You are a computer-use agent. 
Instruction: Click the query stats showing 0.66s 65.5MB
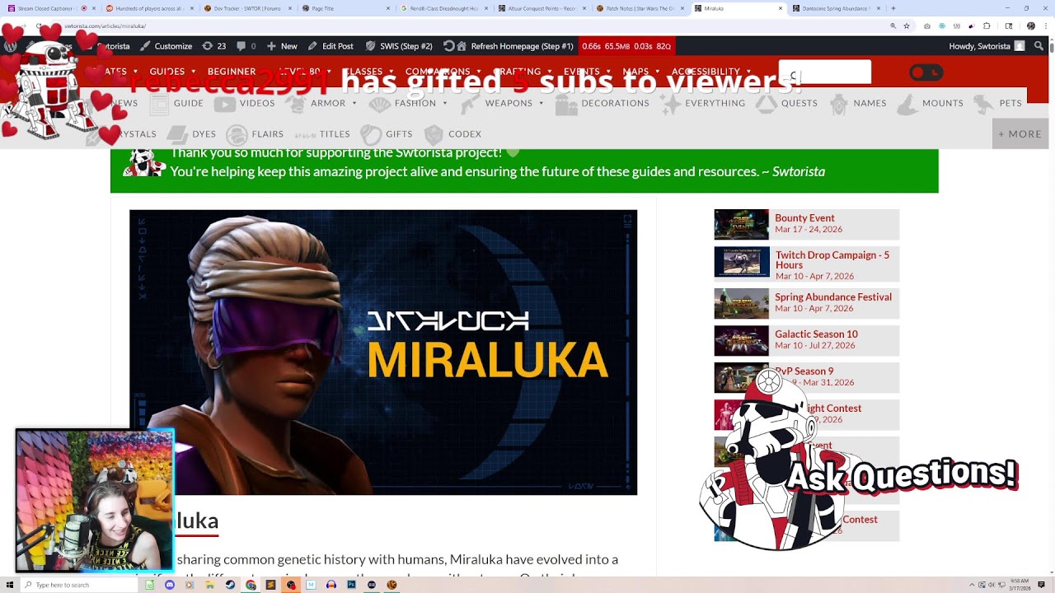(626, 46)
